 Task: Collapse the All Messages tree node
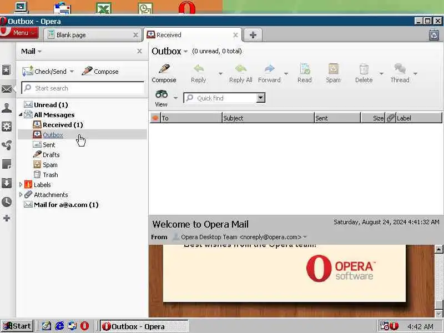coord(21,115)
